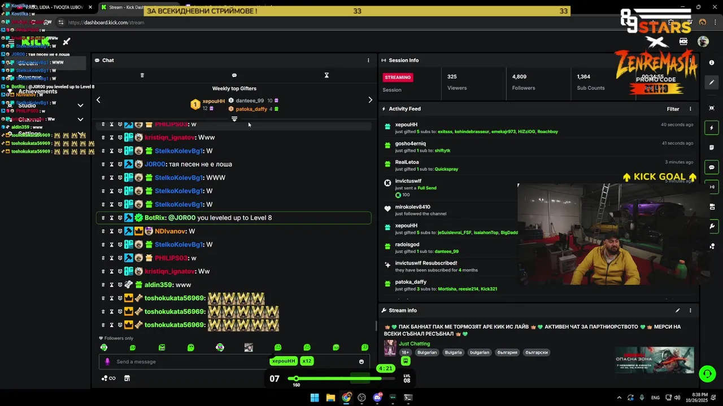The height and width of the screenshot is (406, 723).
Task: Open the Session Info three-dot menu
Action: (690, 60)
